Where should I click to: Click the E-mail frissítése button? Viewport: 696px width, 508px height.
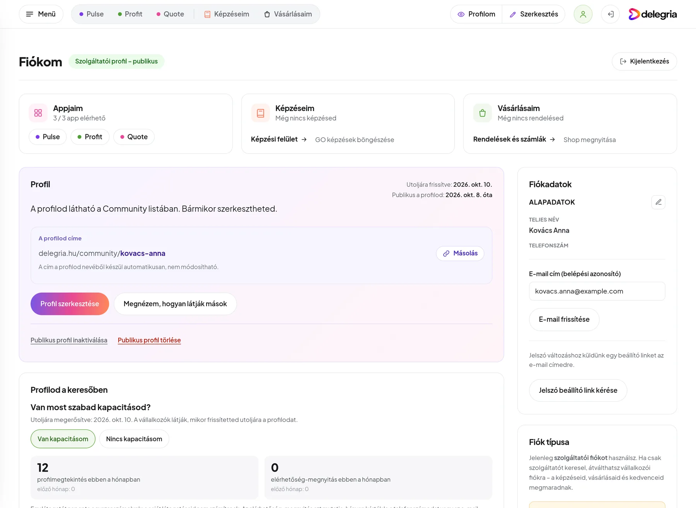tap(564, 319)
